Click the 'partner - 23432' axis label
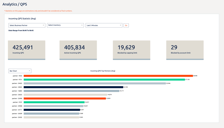 [x=17, y=117]
